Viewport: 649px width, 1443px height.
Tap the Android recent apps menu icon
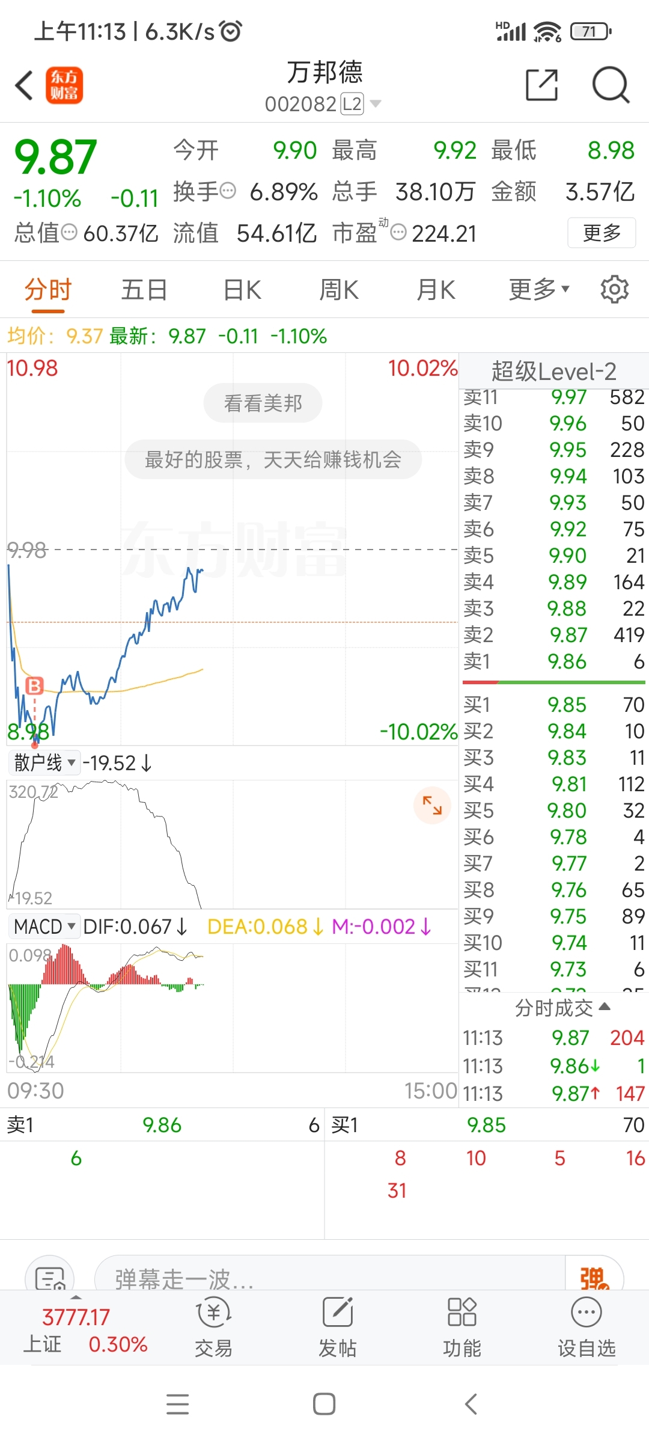point(177,1405)
